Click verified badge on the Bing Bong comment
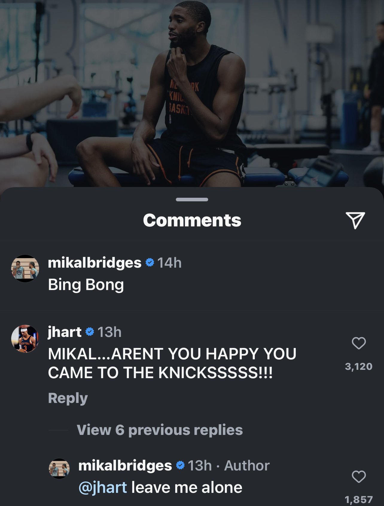The image size is (384, 506). click(x=150, y=263)
